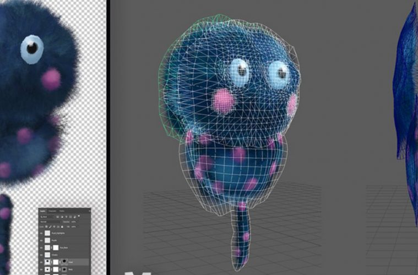Click the adjustment layer filter icon

pyautogui.click(x=62, y=217)
